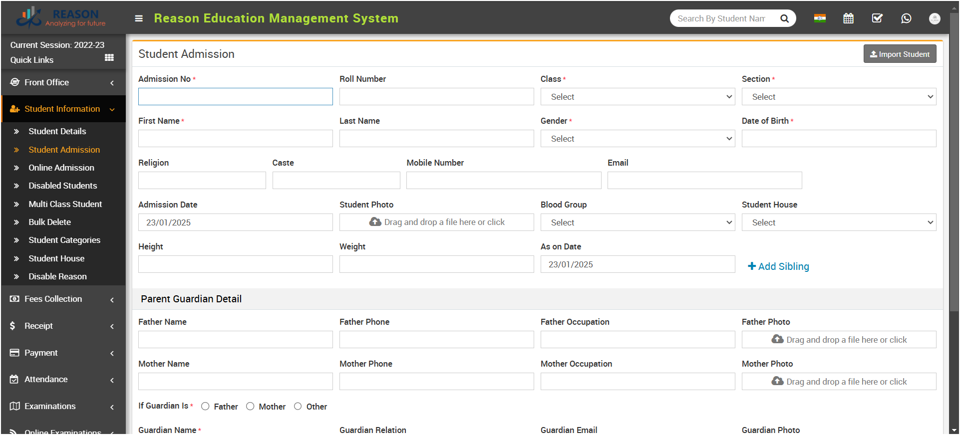Select Mother as guardian
Screen dimensions: 960x435
click(x=250, y=407)
